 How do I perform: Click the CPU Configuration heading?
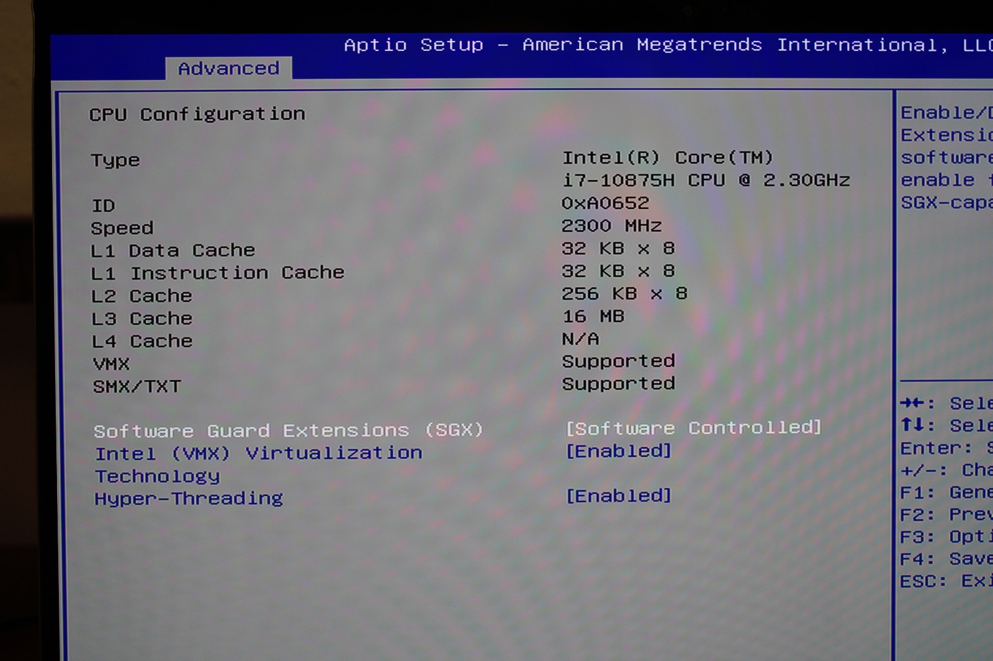197,115
